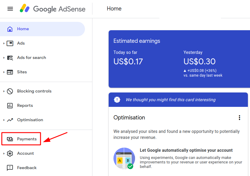Screen dimensions: 250x176
Task: Click the Optimisation card heading
Action: coord(129,118)
